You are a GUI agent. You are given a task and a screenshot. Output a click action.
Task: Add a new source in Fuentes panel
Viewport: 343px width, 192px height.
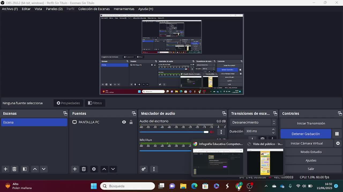tap(75, 169)
